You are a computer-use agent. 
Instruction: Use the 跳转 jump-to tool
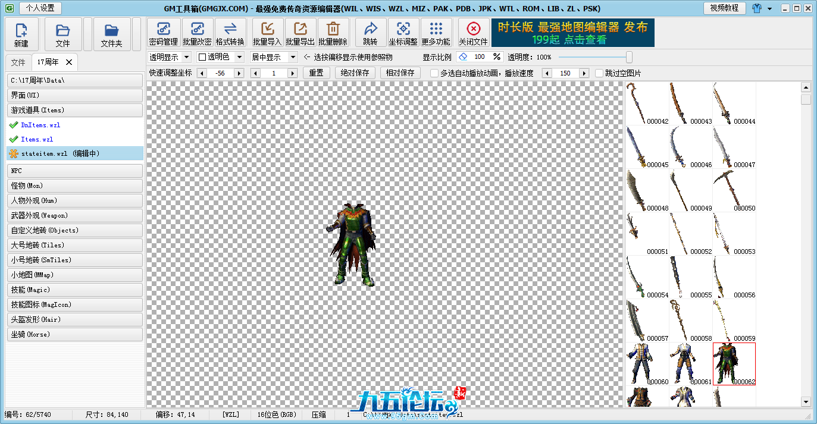click(x=370, y=33)
